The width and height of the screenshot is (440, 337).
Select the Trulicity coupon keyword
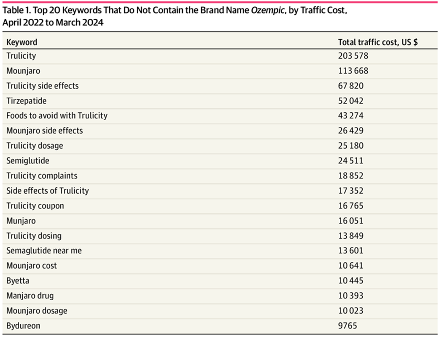coord(35,206)
